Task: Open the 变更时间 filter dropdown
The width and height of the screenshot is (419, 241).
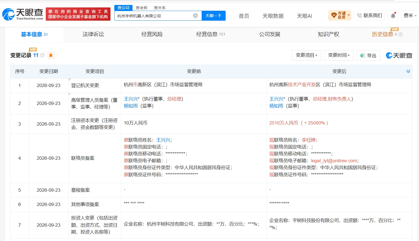Action: point(339,55)
